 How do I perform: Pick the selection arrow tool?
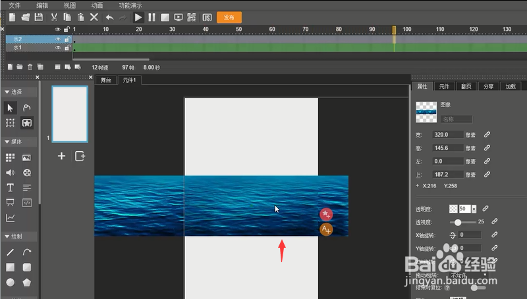[10, 108]
